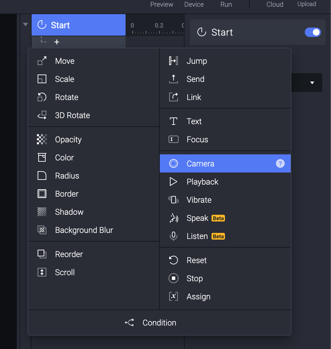This screenshot has height=349, width=331.
Task: Click the Move response icon
Action: 42,61
